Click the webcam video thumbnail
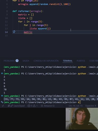Image resolution: width=98 pixels, height=131 pixels. (82, 119)
